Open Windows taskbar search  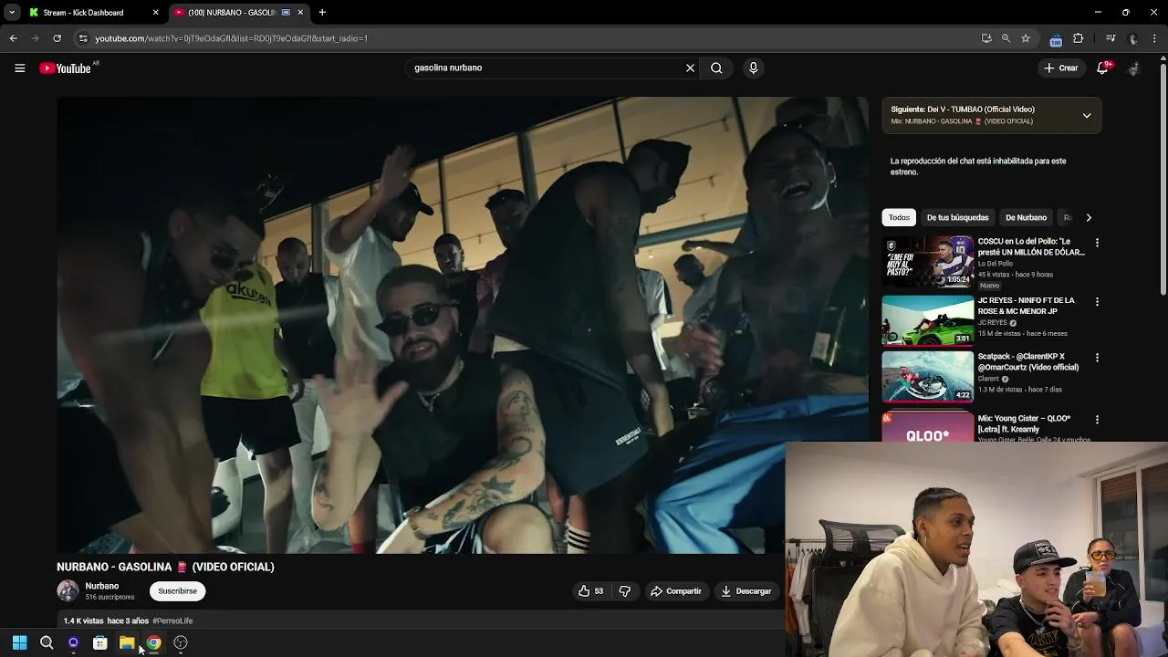coord(47,642)
